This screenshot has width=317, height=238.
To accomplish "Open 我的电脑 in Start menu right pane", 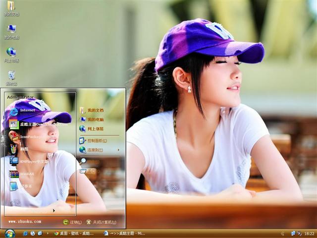I will tap(91, 119).
